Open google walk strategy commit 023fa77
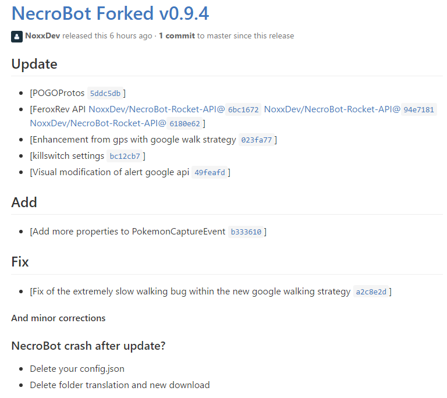The width and height of the screenshot is (447, 398). pyautogui.click(x=257, y=140)
